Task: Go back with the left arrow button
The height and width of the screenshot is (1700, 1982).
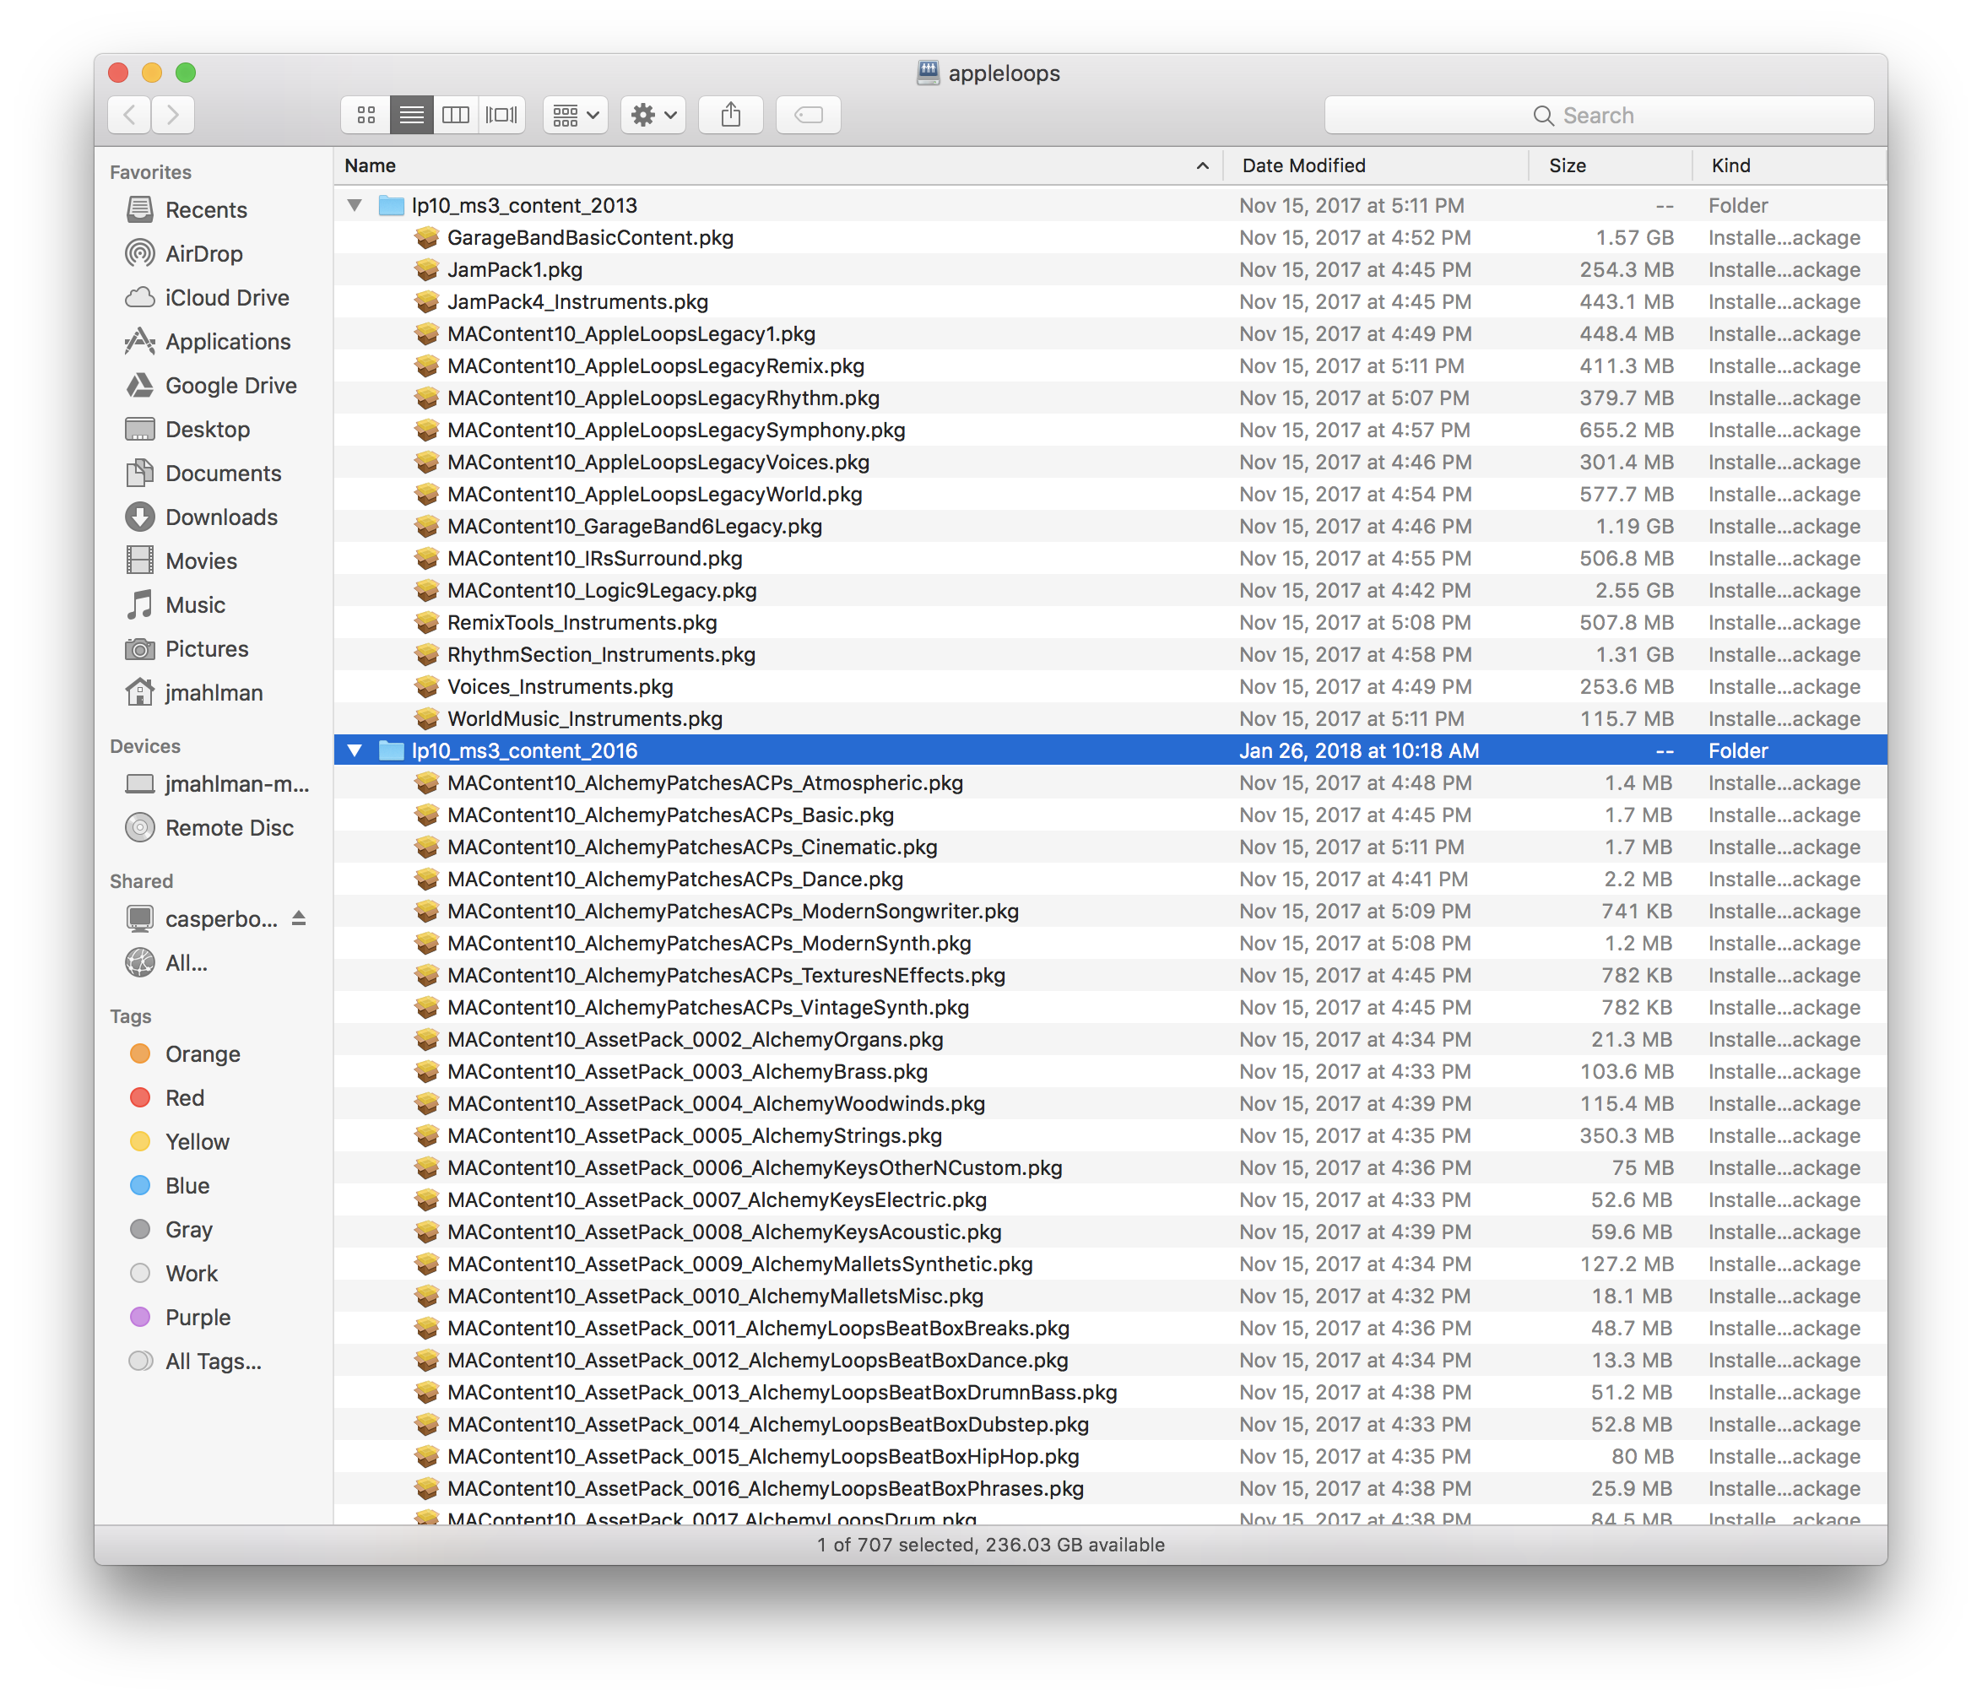Action: [129, 116]
